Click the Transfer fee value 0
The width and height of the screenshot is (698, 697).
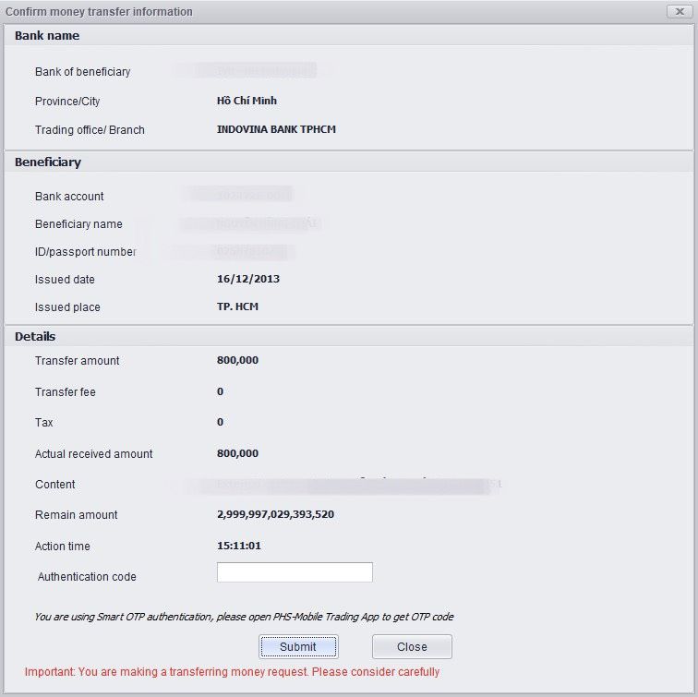[220, 392]
